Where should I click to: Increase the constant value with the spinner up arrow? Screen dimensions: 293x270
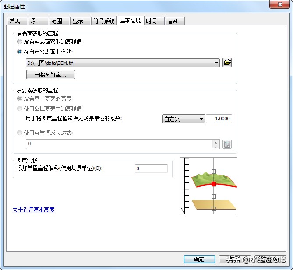215,143
